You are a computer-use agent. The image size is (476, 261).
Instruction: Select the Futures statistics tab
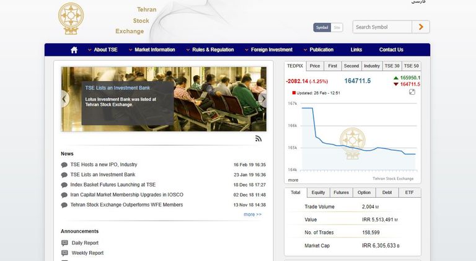tap(342, 192)
